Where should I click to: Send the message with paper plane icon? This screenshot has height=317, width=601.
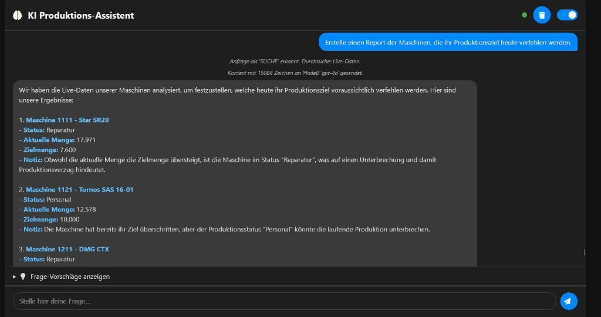(x=568, y=301)
